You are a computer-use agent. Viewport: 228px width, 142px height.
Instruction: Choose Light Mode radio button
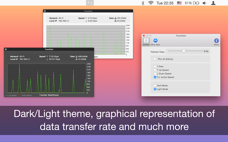[155, 89]
